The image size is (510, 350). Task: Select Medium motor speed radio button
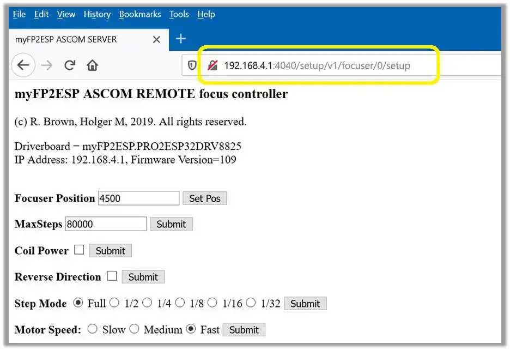point(134,329)
